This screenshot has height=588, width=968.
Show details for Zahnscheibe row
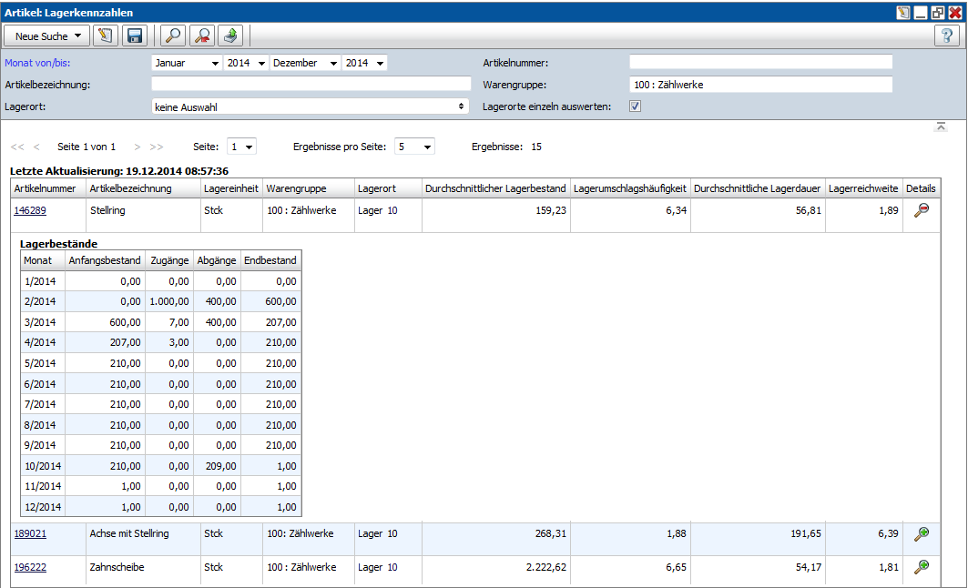922,567
